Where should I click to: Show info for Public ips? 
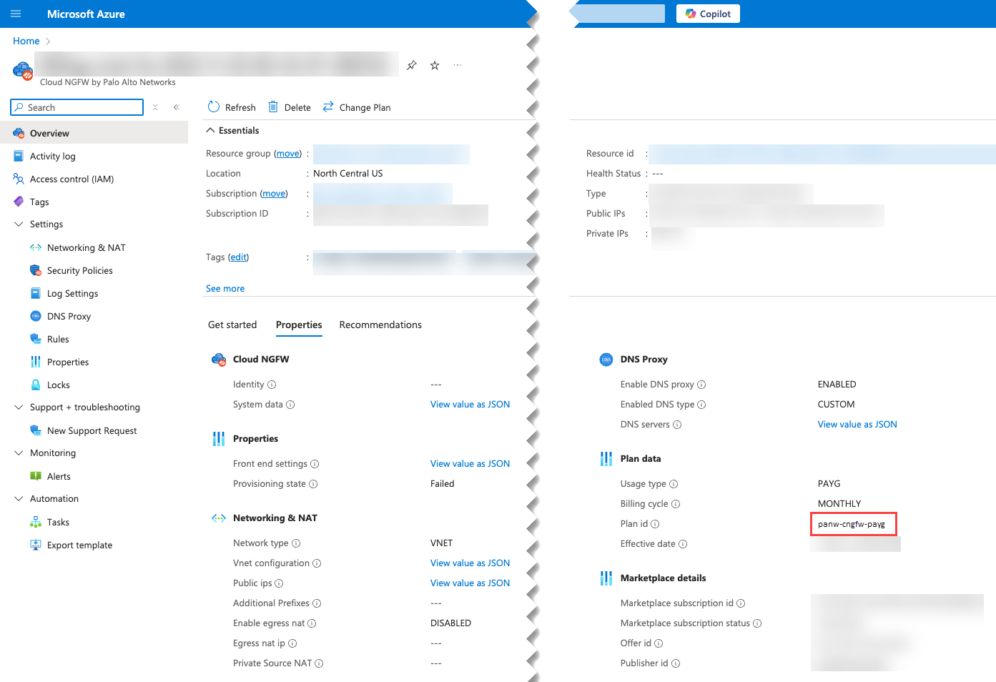[x=279, y=583]
